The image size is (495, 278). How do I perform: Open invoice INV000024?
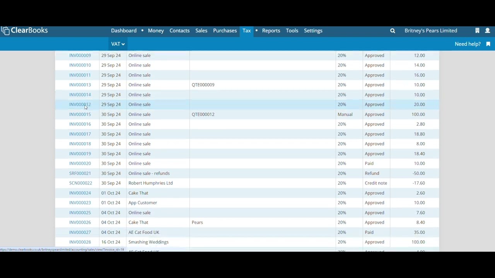coord(80,193)
